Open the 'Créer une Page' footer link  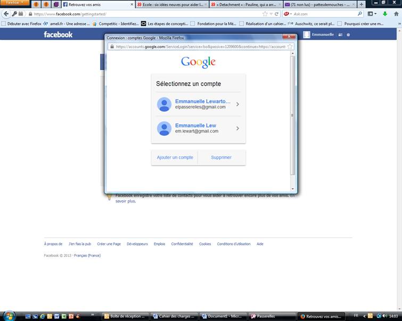tap(109, 244)
